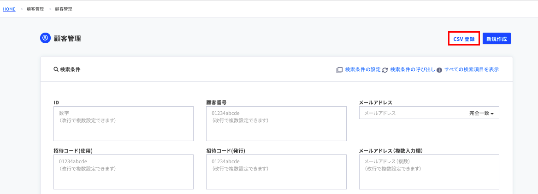This screenshot has width=538, height=194.
Task: Click the last 顧客管理 breadcrumb item
Action: (x=63, y=9)
